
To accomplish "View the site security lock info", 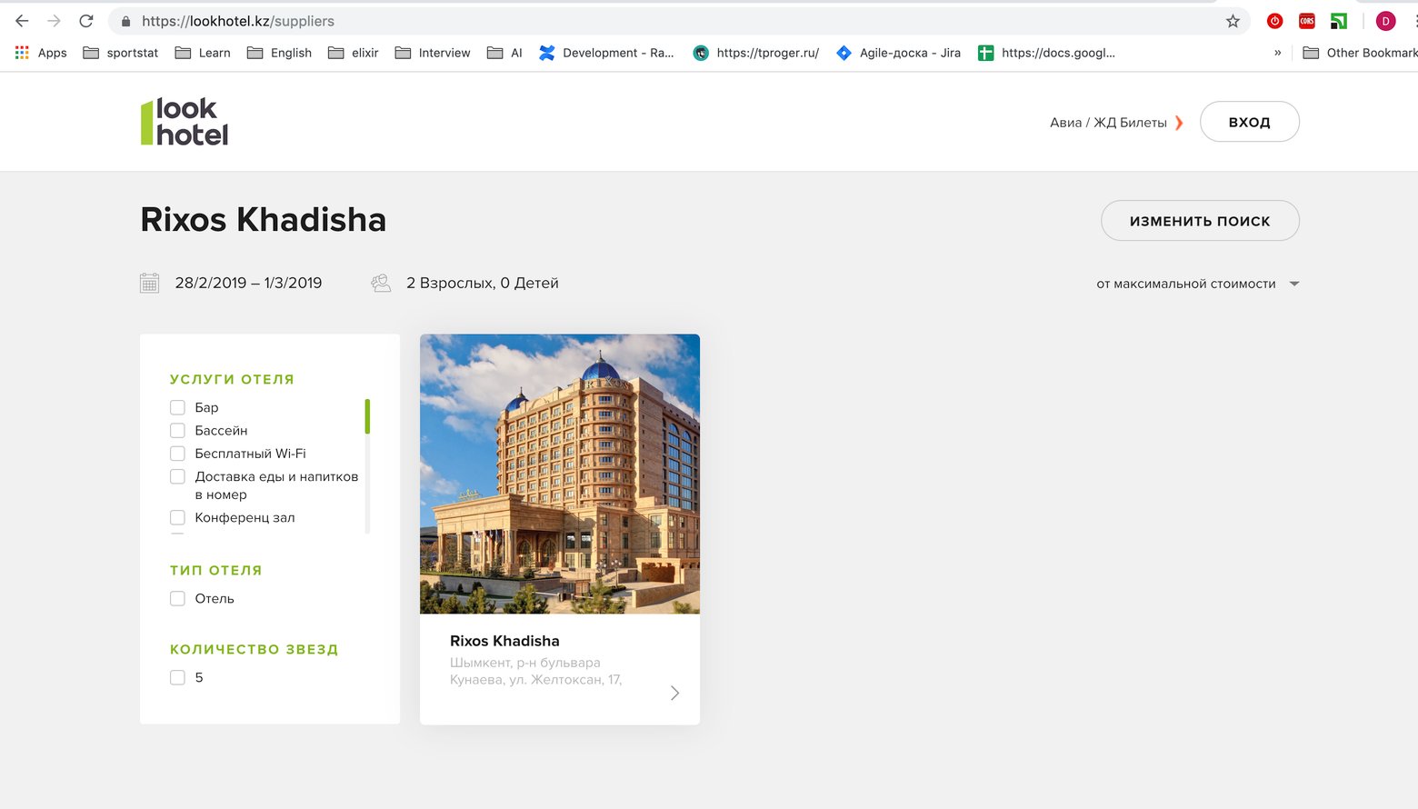I will [125, 21].
